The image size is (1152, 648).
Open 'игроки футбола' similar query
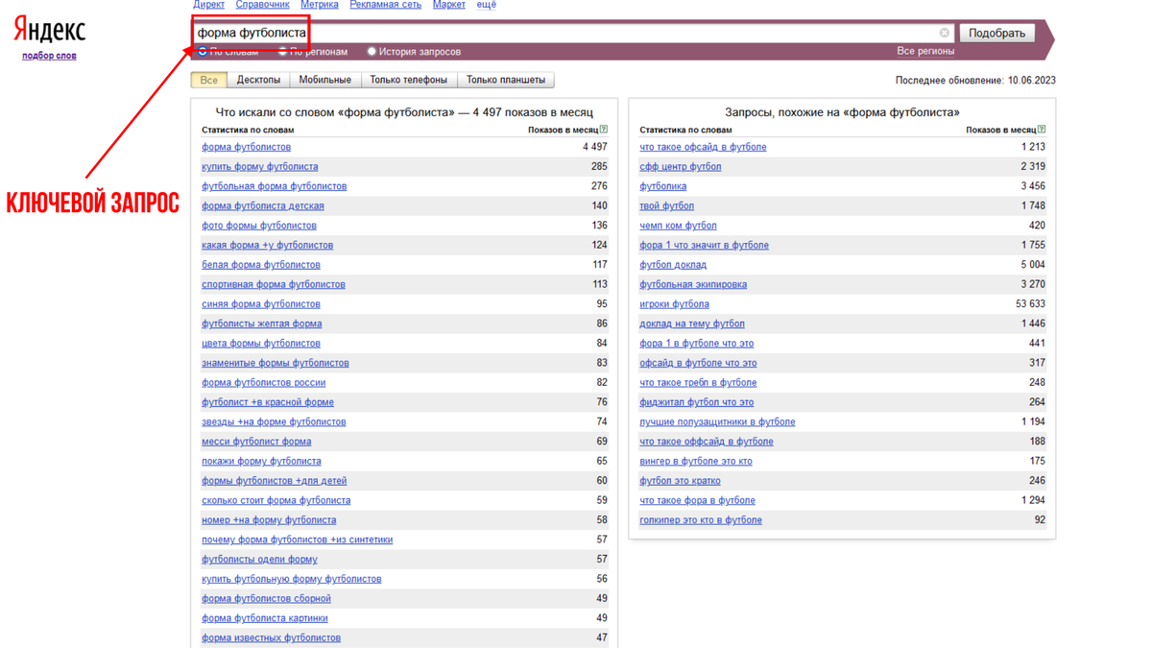[x=675, y=304]
